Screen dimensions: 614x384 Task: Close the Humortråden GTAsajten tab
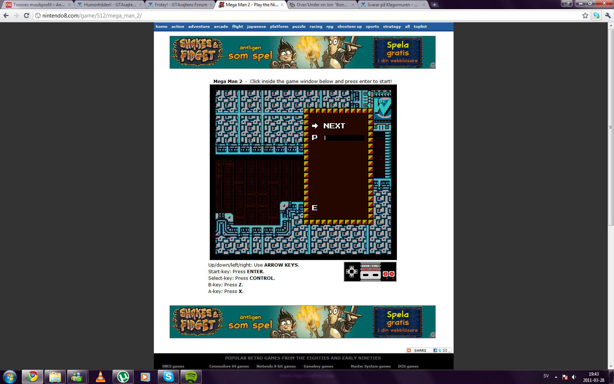pos(140,5)
